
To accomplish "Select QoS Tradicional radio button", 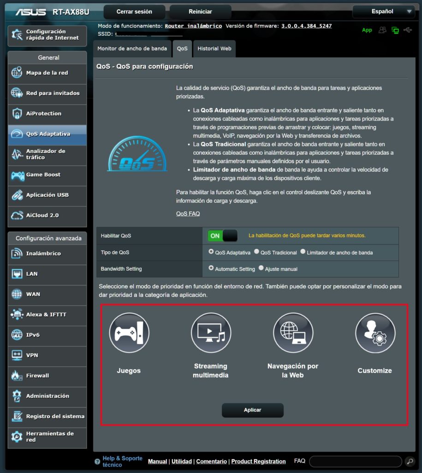I will click(257, 252).
